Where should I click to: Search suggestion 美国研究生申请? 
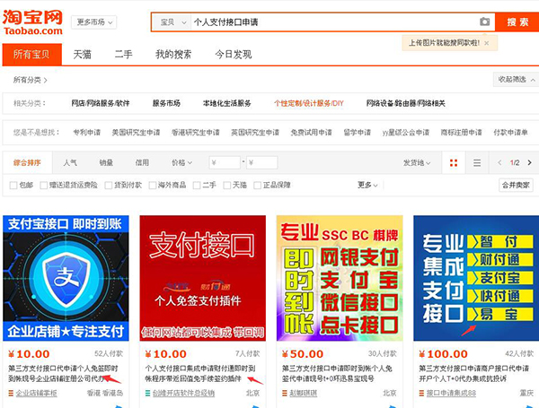[136, 133]
